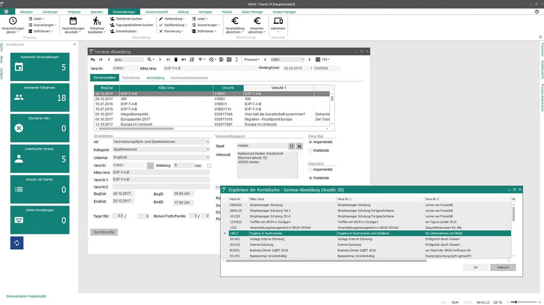Viewport: 544px width, 305px height.
Task: Click Abbruch in the search results dialog
Action: [503, 267]
